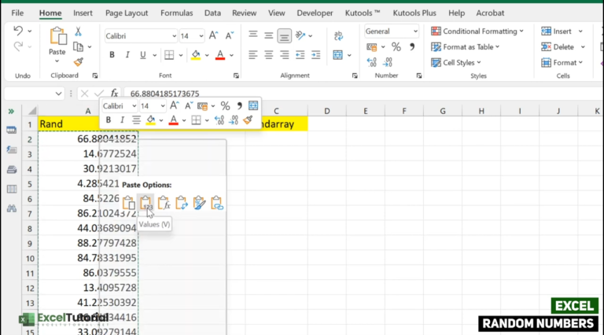Image resolution: width=604 pixels, height=335 pixels.
Task: Click Decrease Indent icon
Action: coord(300,55)
